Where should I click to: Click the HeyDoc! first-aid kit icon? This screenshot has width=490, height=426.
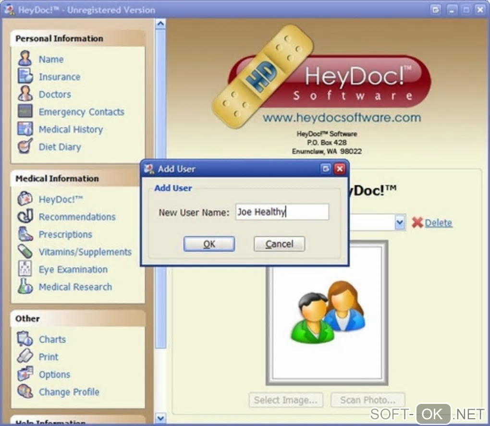[25, 198]
